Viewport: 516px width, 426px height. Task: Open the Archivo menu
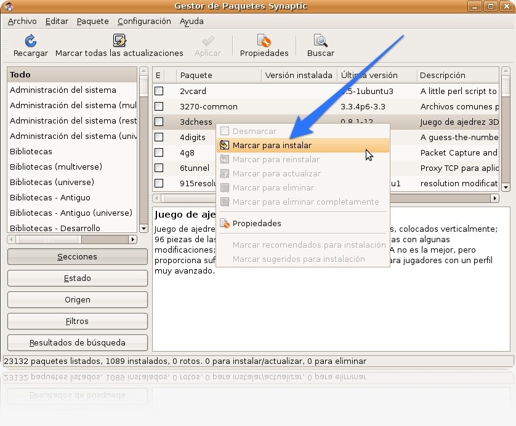click(x=22, y=21)
